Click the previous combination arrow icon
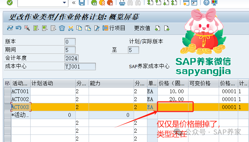This screenshot has width=249, height=142. click(157, 28)
